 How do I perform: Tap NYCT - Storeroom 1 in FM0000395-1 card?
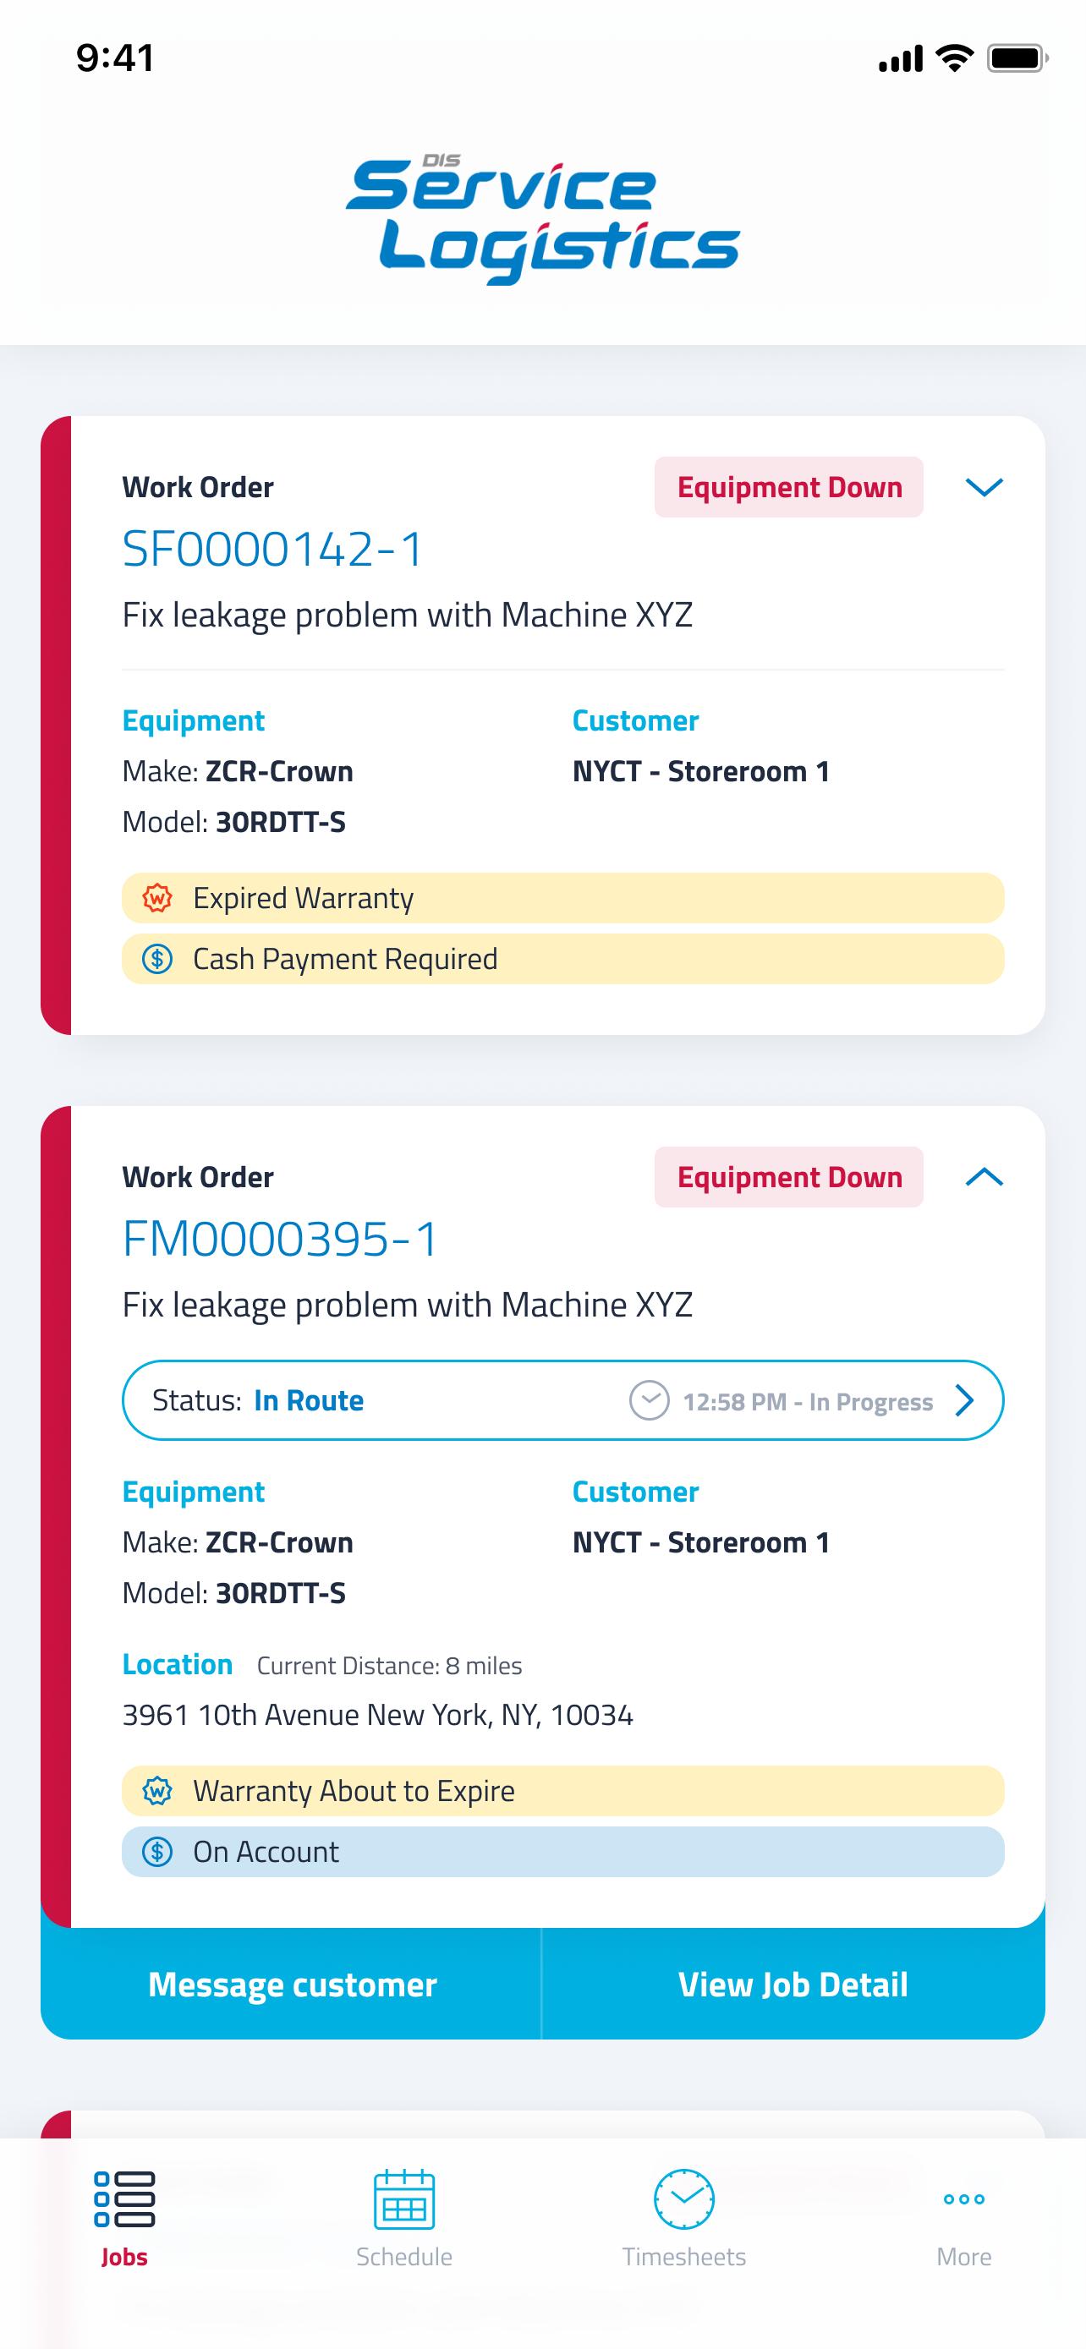701,1542
